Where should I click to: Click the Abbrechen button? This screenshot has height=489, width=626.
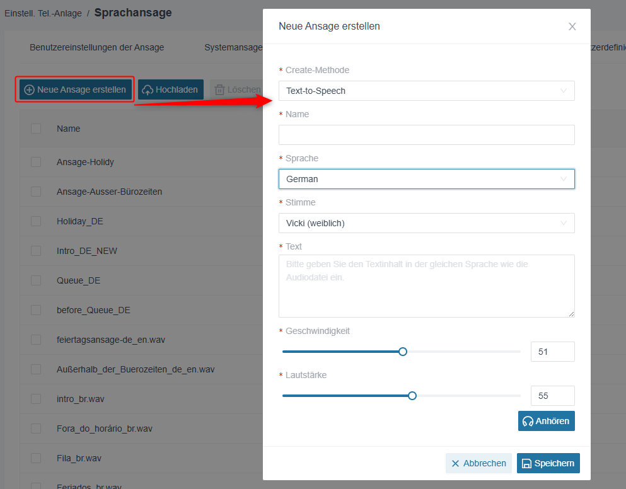click(x=478, y=463)
